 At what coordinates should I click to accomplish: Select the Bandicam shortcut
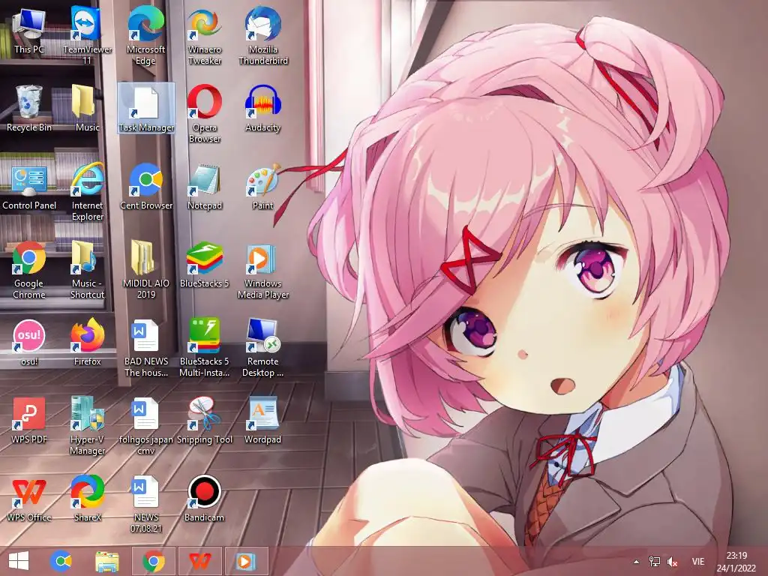tap(205, 499)
